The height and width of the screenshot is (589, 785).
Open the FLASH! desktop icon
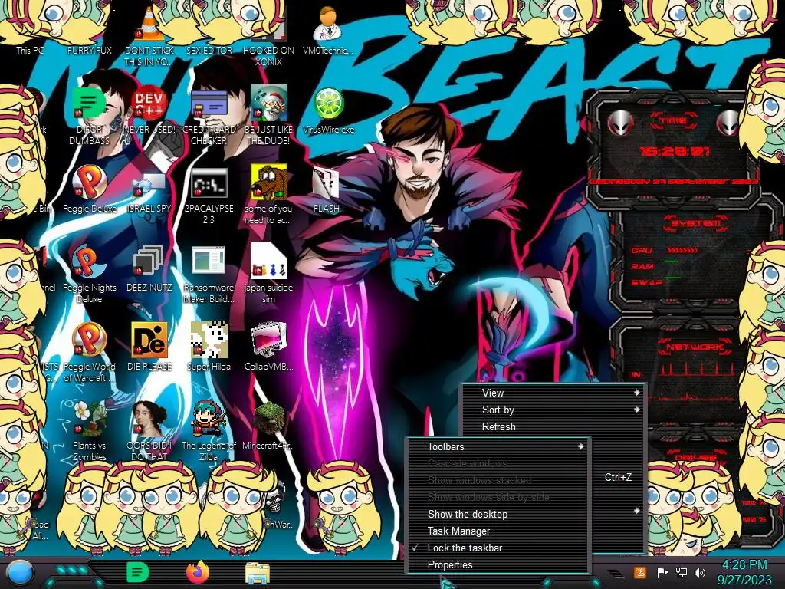click(x=328, y=189)
